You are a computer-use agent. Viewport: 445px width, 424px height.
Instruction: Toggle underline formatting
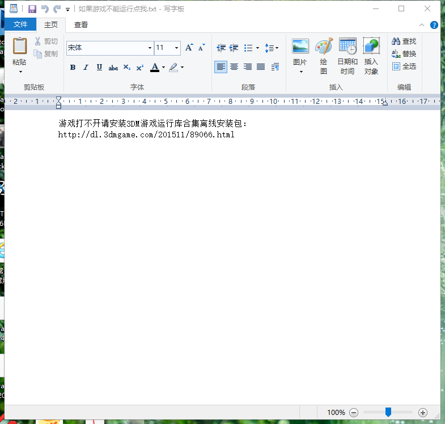tap(99, 68)
